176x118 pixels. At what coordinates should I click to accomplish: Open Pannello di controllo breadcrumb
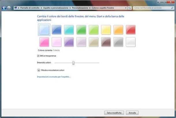pyautogui.click(x=30, y=8)
